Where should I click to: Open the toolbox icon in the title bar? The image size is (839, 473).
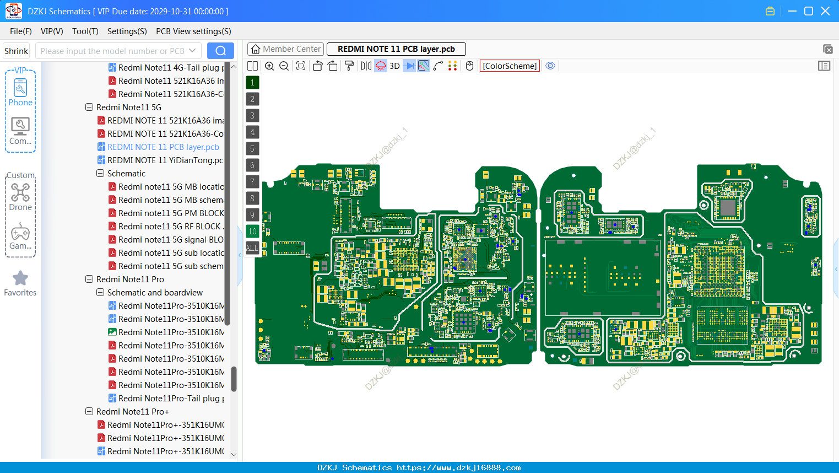(770, 11)
